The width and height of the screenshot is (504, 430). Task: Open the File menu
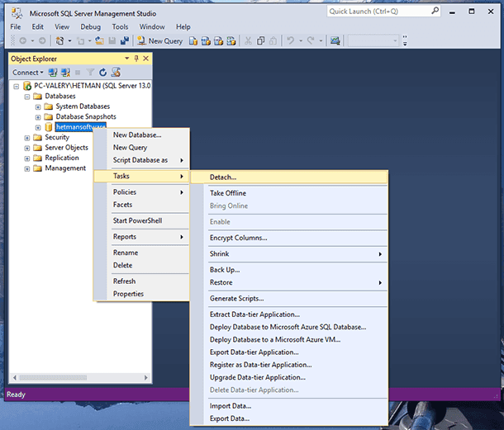[16, 27]
